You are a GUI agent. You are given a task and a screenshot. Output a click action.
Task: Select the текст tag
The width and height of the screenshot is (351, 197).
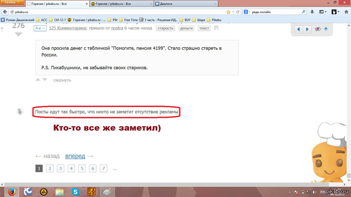(x=204, y=28)
